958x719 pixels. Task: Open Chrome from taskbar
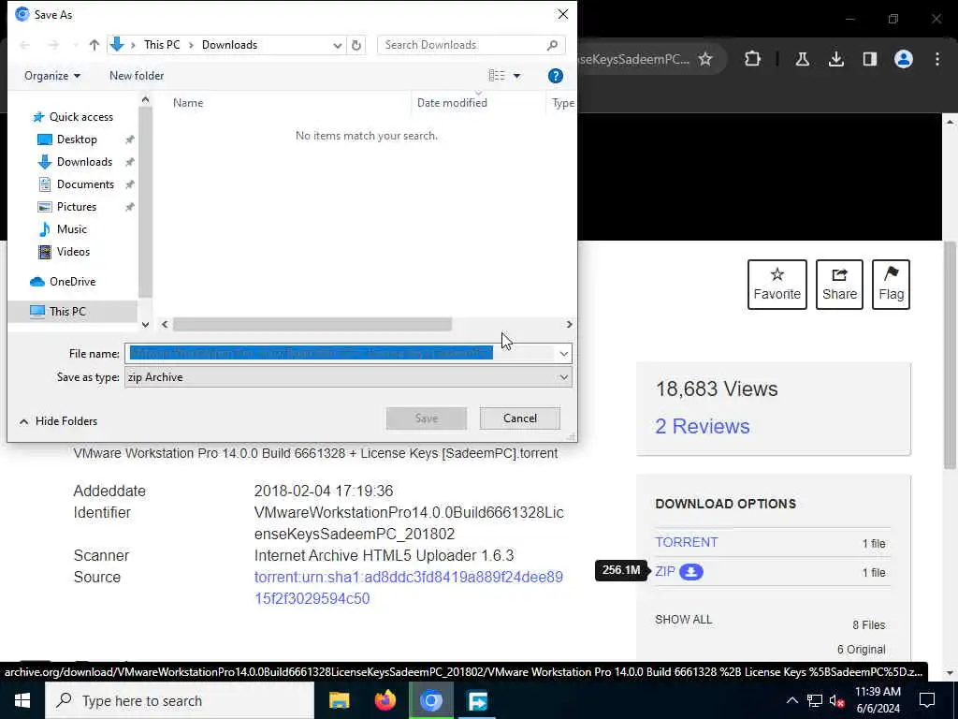tap(430, 700)
